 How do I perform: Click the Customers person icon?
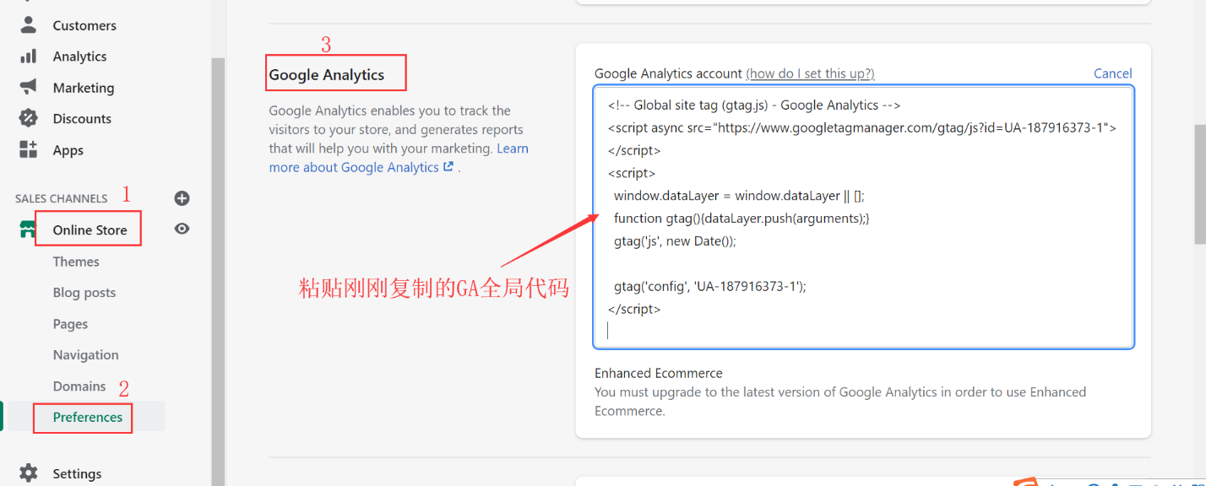(29, 24)
